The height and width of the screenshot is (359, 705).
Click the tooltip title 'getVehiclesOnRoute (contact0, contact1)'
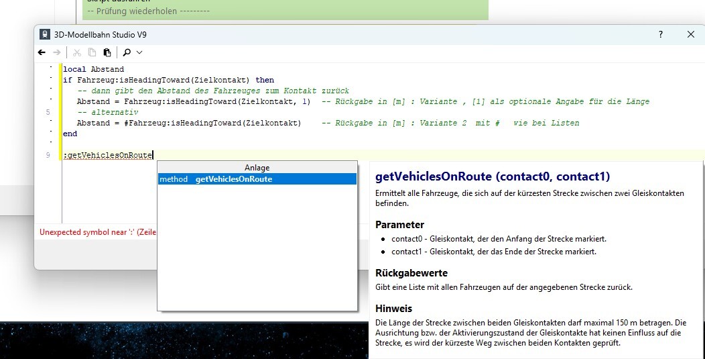(x=493, y=176)
